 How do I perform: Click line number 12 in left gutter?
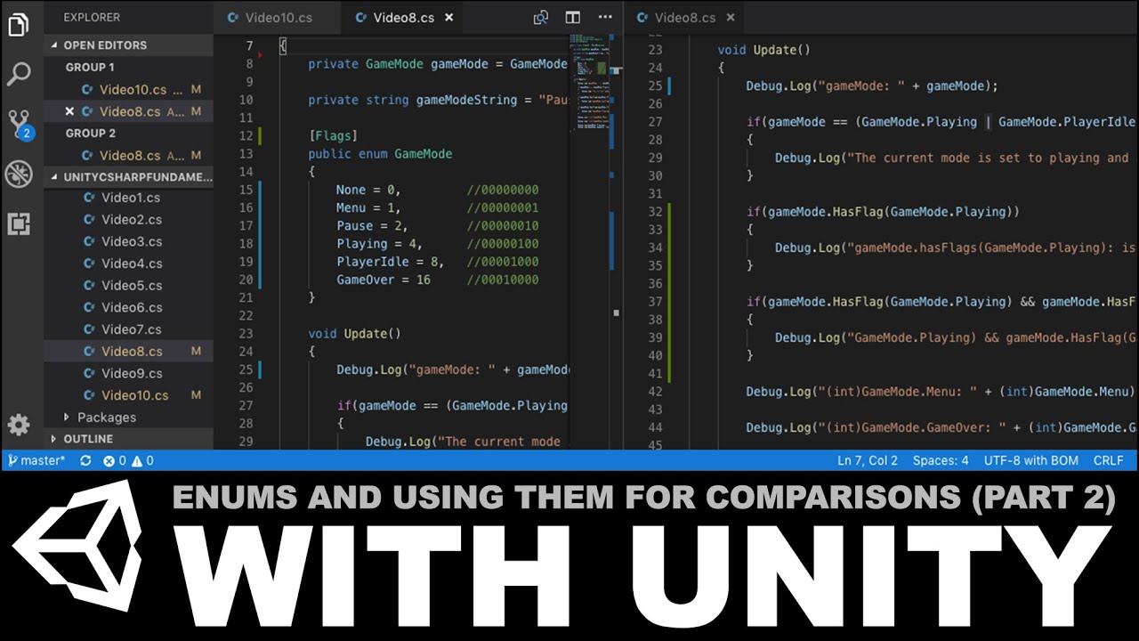click(x=246, y=135)
